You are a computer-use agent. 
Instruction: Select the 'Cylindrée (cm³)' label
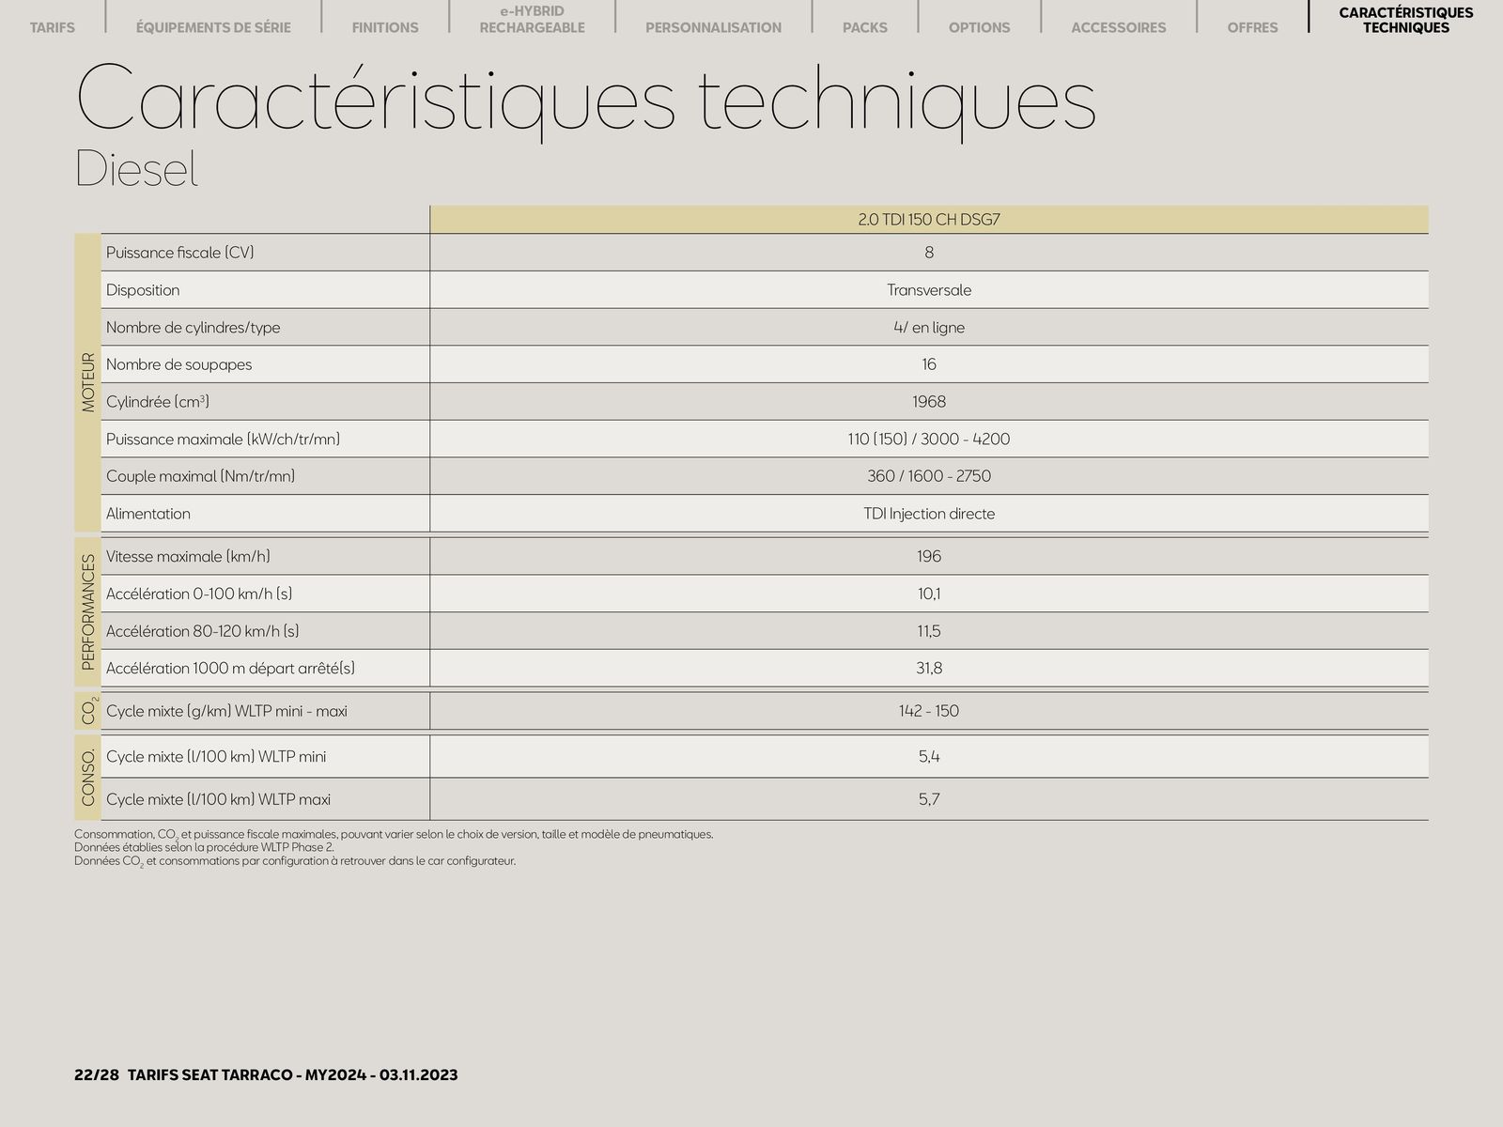158,402
